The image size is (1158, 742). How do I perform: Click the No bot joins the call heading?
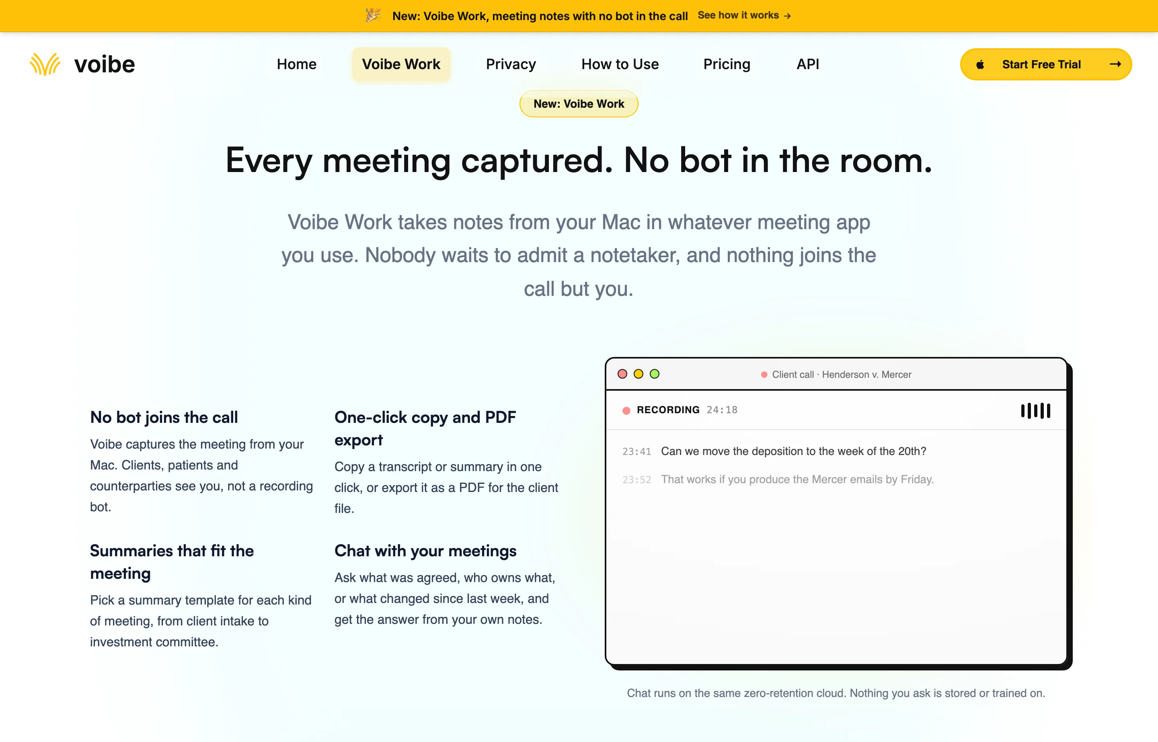164,417
